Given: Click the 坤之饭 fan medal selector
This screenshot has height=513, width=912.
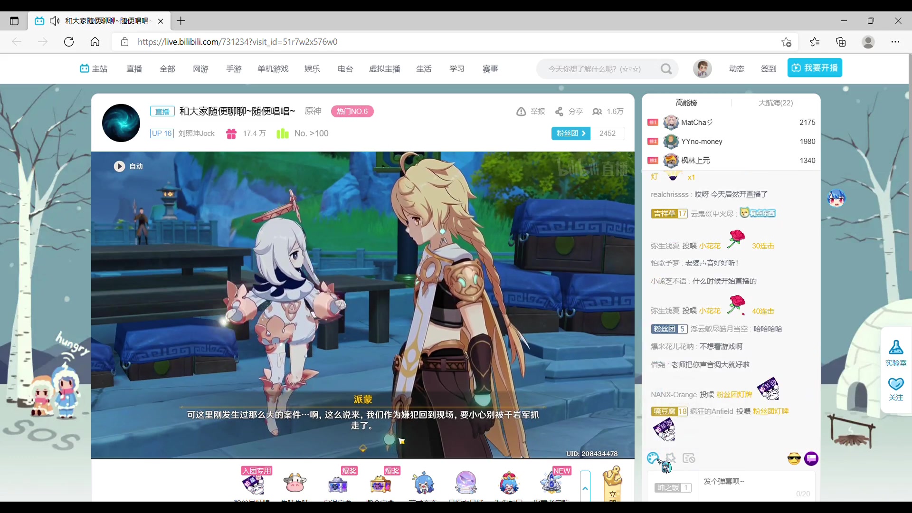Looking at the screenshot, I should (x=673, y=488).
